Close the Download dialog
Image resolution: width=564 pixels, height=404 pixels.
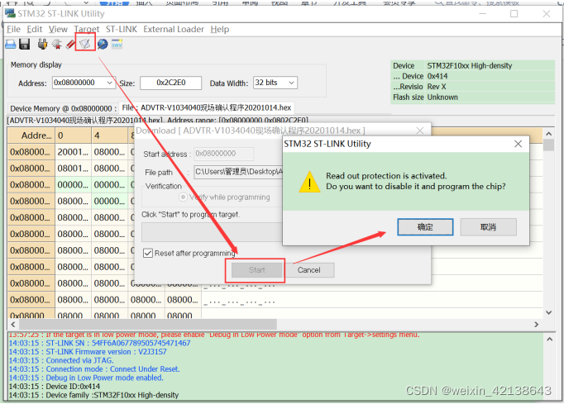pyautogui.click(x=420, y=131)
